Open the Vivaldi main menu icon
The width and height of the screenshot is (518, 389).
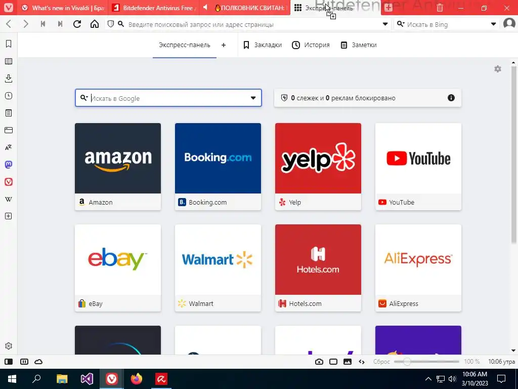point(9,8)
